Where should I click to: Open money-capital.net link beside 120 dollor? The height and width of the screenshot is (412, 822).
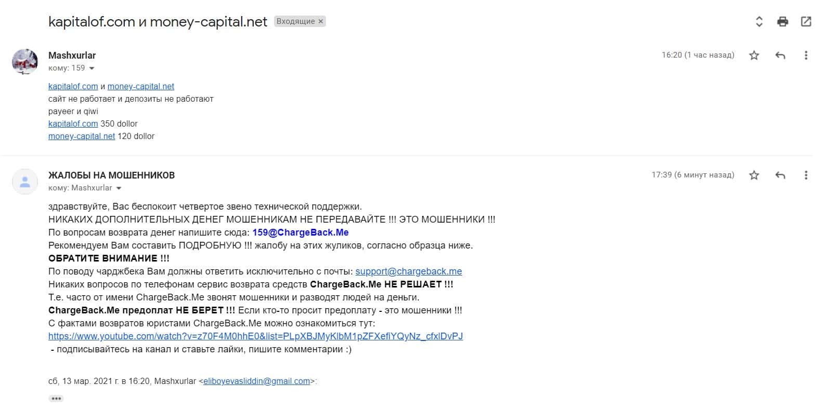click(x=82, y=136)
